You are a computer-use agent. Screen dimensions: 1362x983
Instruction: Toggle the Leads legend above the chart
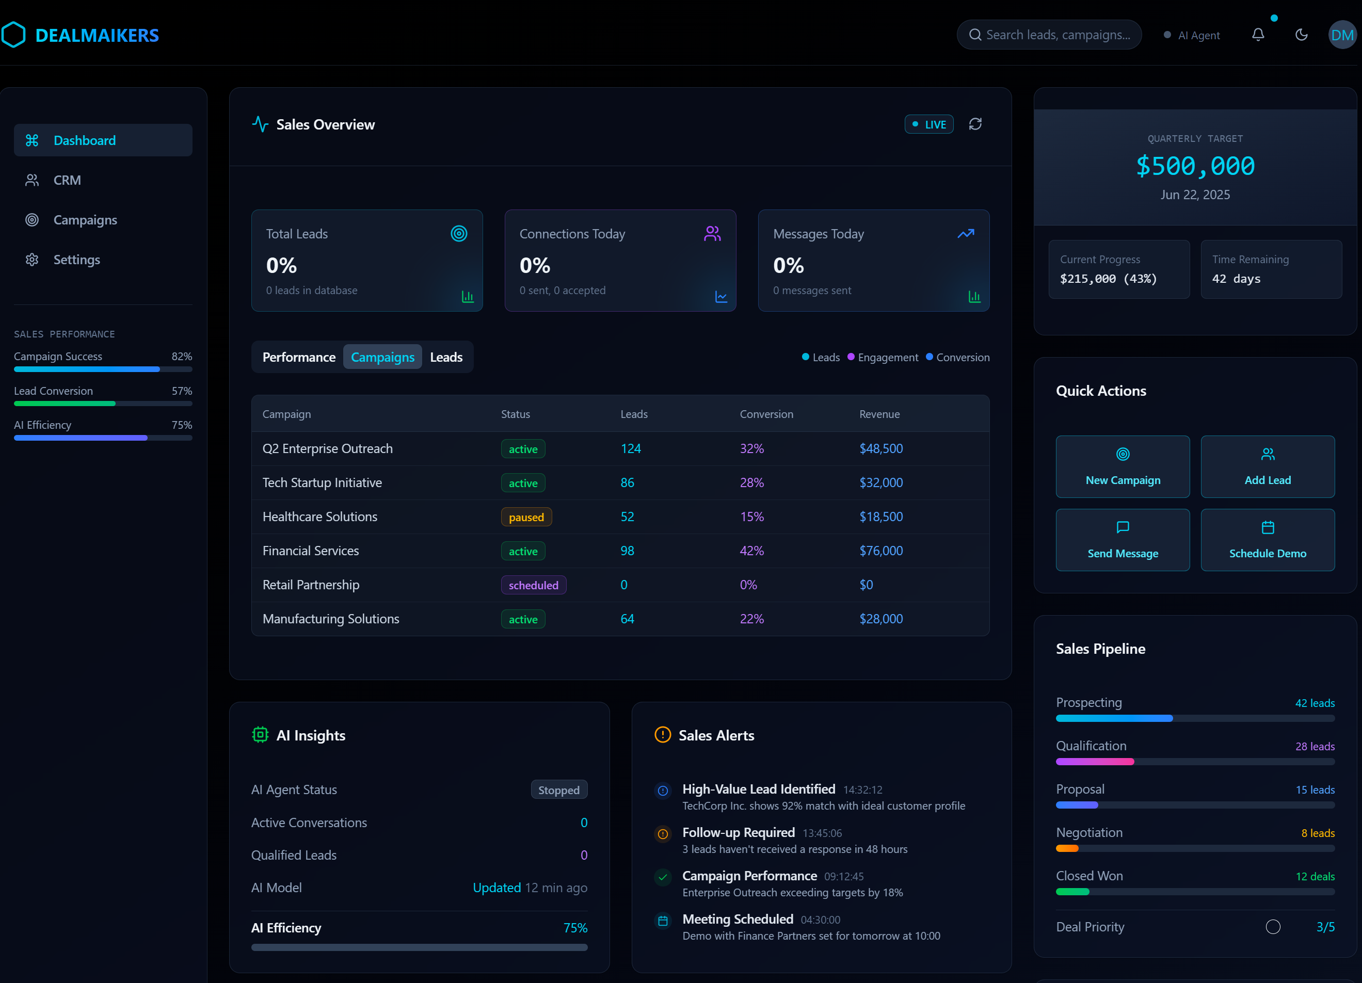coord(820,357)
